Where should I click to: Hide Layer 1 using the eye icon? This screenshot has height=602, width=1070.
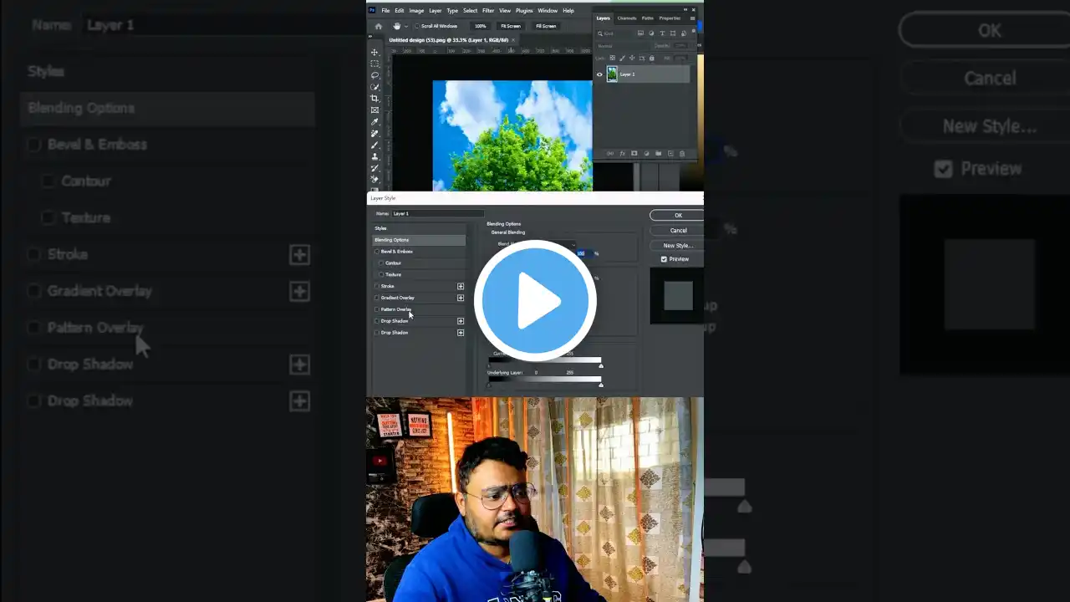pyautogui.click(x=599, y=74)
